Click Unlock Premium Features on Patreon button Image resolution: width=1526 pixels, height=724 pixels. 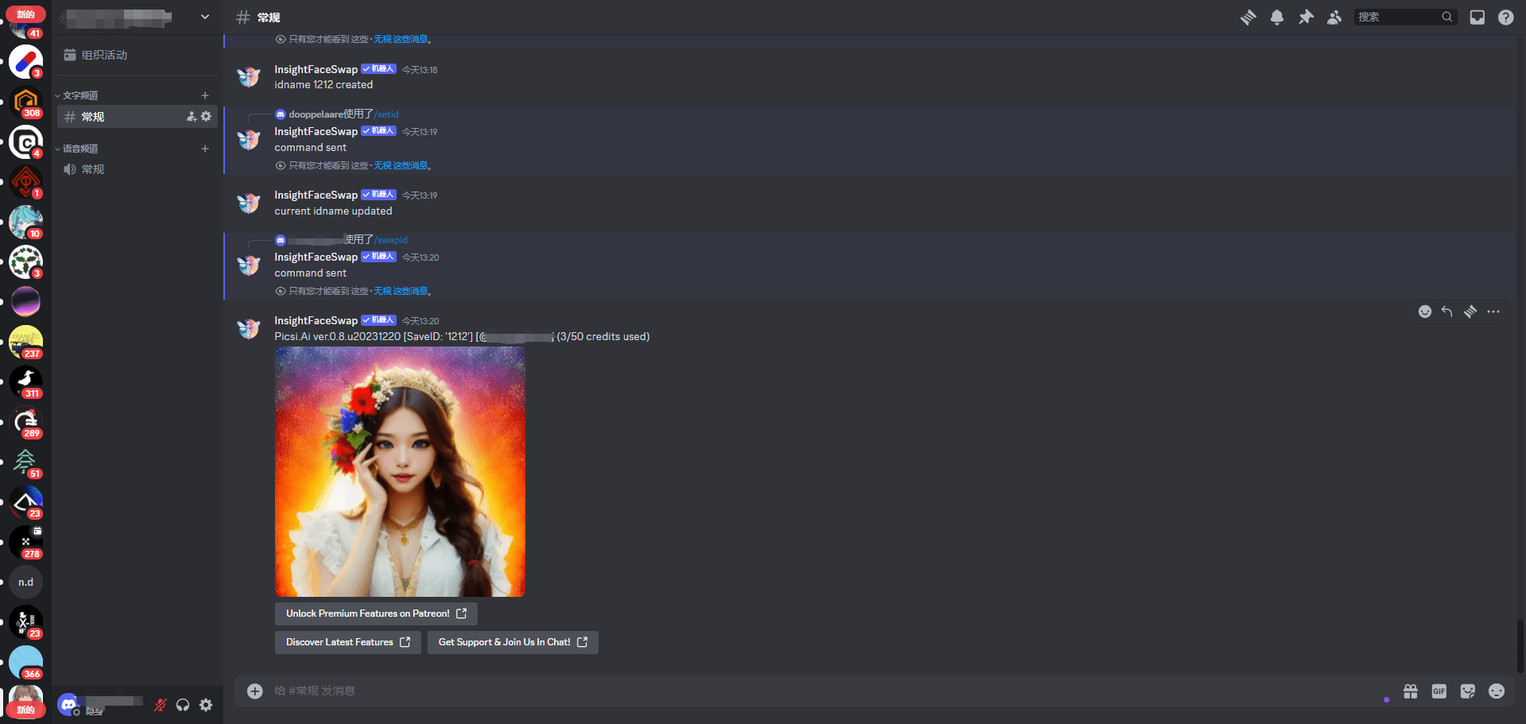[376, 614]
